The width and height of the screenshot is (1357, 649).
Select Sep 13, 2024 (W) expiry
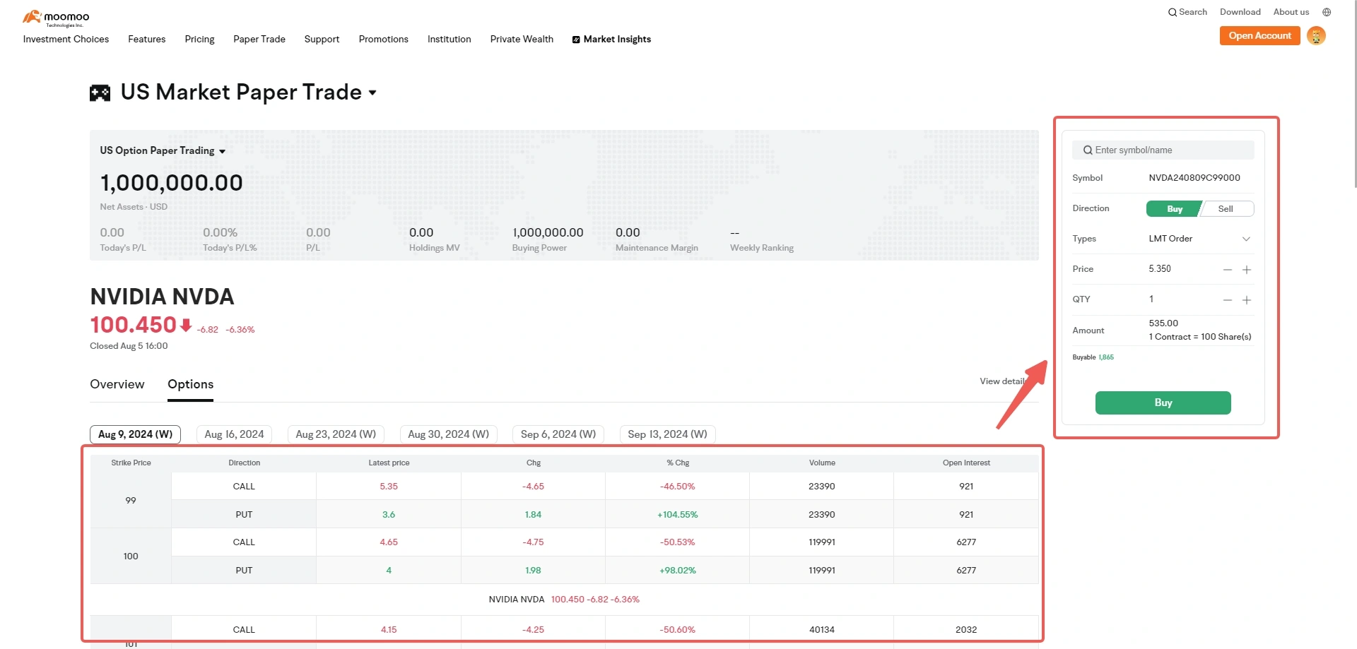(667, 434)
